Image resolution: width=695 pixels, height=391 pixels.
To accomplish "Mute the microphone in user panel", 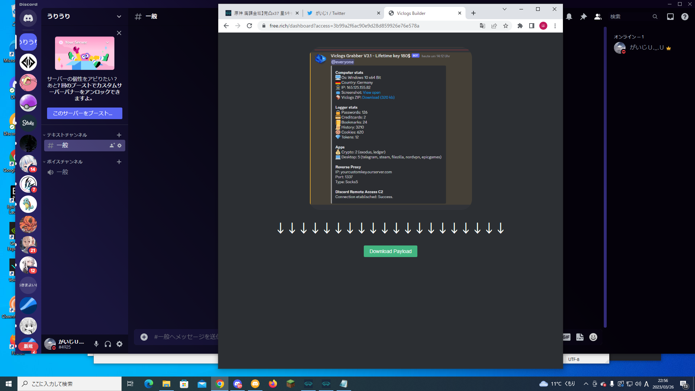I will (96, 344).
